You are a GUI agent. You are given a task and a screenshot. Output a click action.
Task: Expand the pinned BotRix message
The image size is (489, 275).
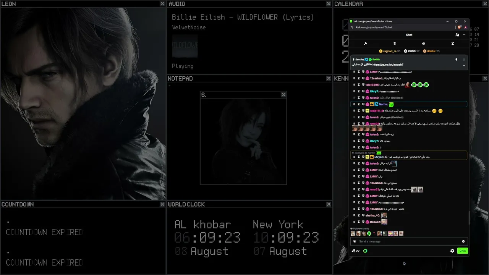click(464, 65)
